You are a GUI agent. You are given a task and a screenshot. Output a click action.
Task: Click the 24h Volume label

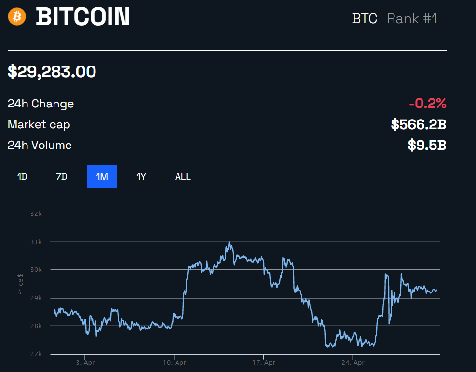tap(40, 145)
